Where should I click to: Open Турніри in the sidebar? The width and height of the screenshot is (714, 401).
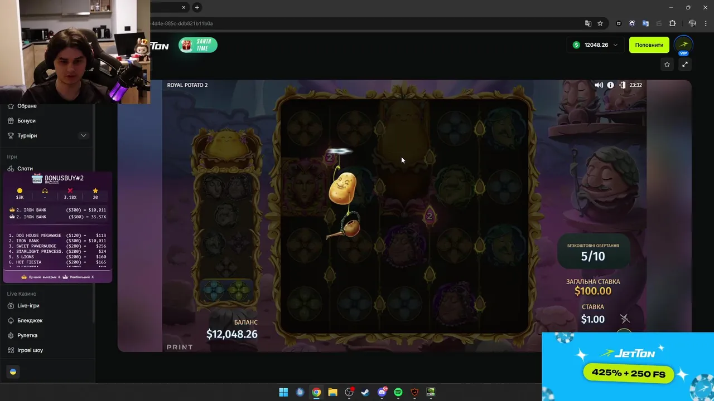pos(27,136)
